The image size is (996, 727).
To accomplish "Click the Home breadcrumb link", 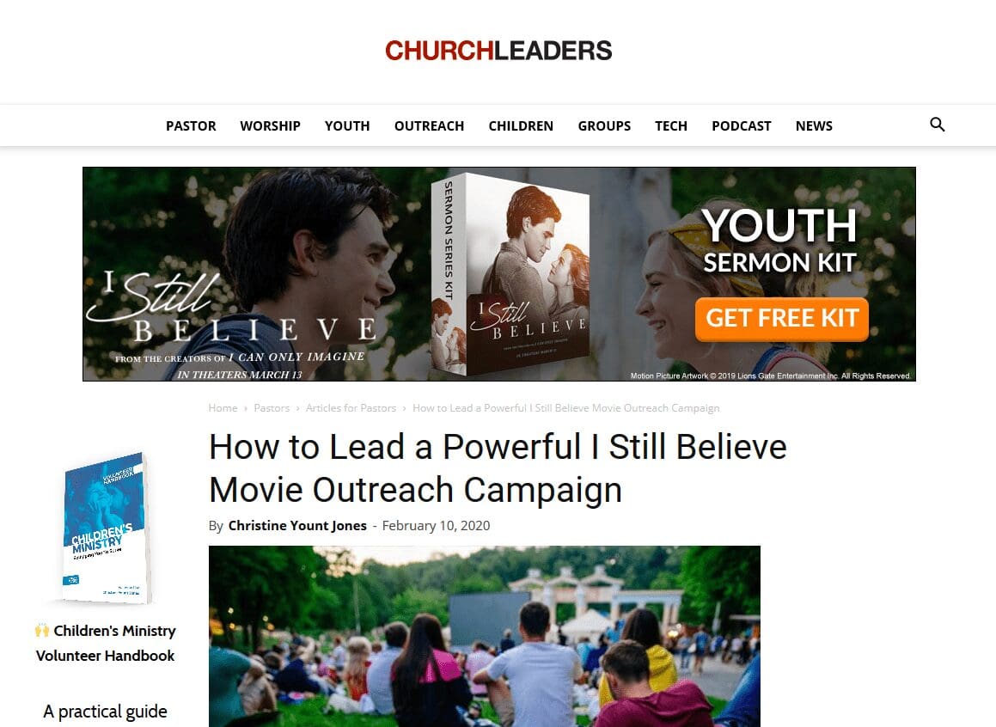I will [x=223, y=407].
